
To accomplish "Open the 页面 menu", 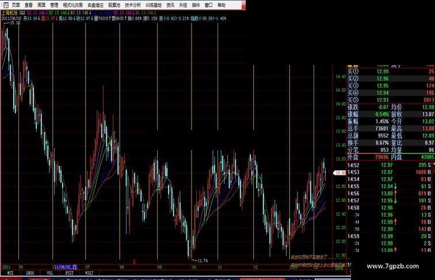I will (16, 5).
